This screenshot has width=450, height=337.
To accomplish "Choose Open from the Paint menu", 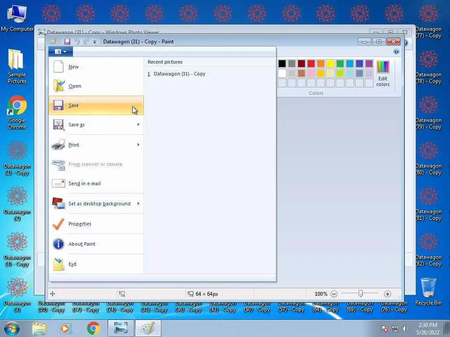I will (x=96, y=86).
